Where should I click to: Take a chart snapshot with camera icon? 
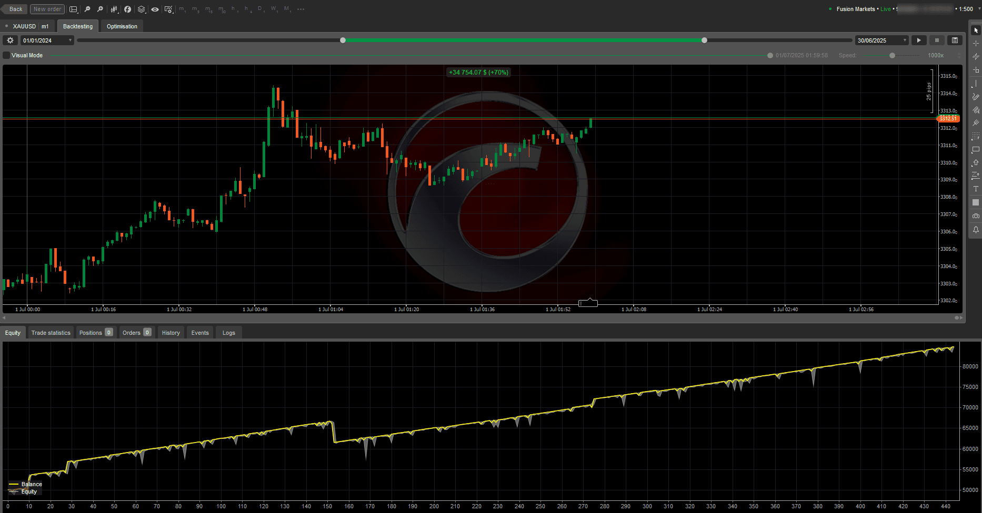pos(976,216)
